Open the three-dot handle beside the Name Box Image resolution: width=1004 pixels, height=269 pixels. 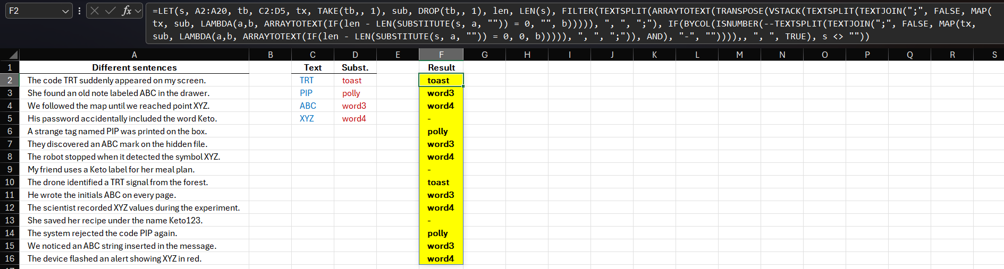click(79, 11)
